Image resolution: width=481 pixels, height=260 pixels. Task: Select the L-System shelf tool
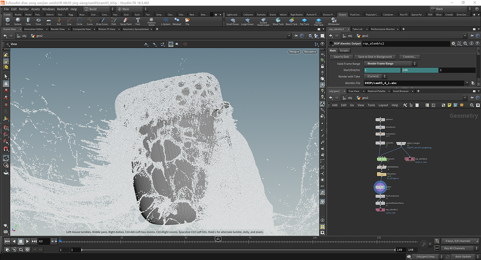click(x=165, y=21)
